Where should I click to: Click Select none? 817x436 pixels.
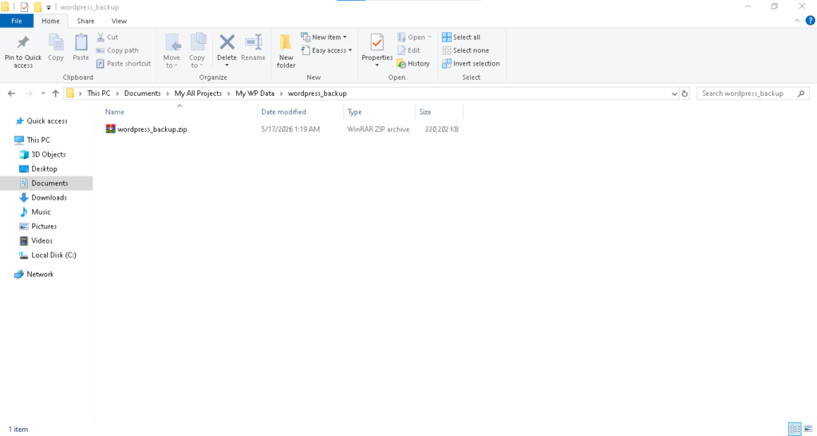tap(465, 50)
